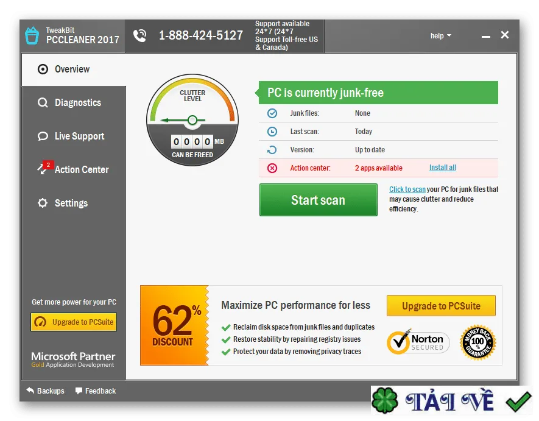
Task: Click the 'Today' last scan value
Action: click(364, 132)
